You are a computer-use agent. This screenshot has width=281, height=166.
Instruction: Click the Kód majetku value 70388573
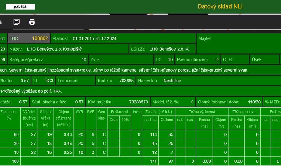coord(139,102)
